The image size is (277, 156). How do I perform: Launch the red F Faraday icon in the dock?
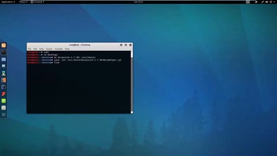[x=3, y=94]
